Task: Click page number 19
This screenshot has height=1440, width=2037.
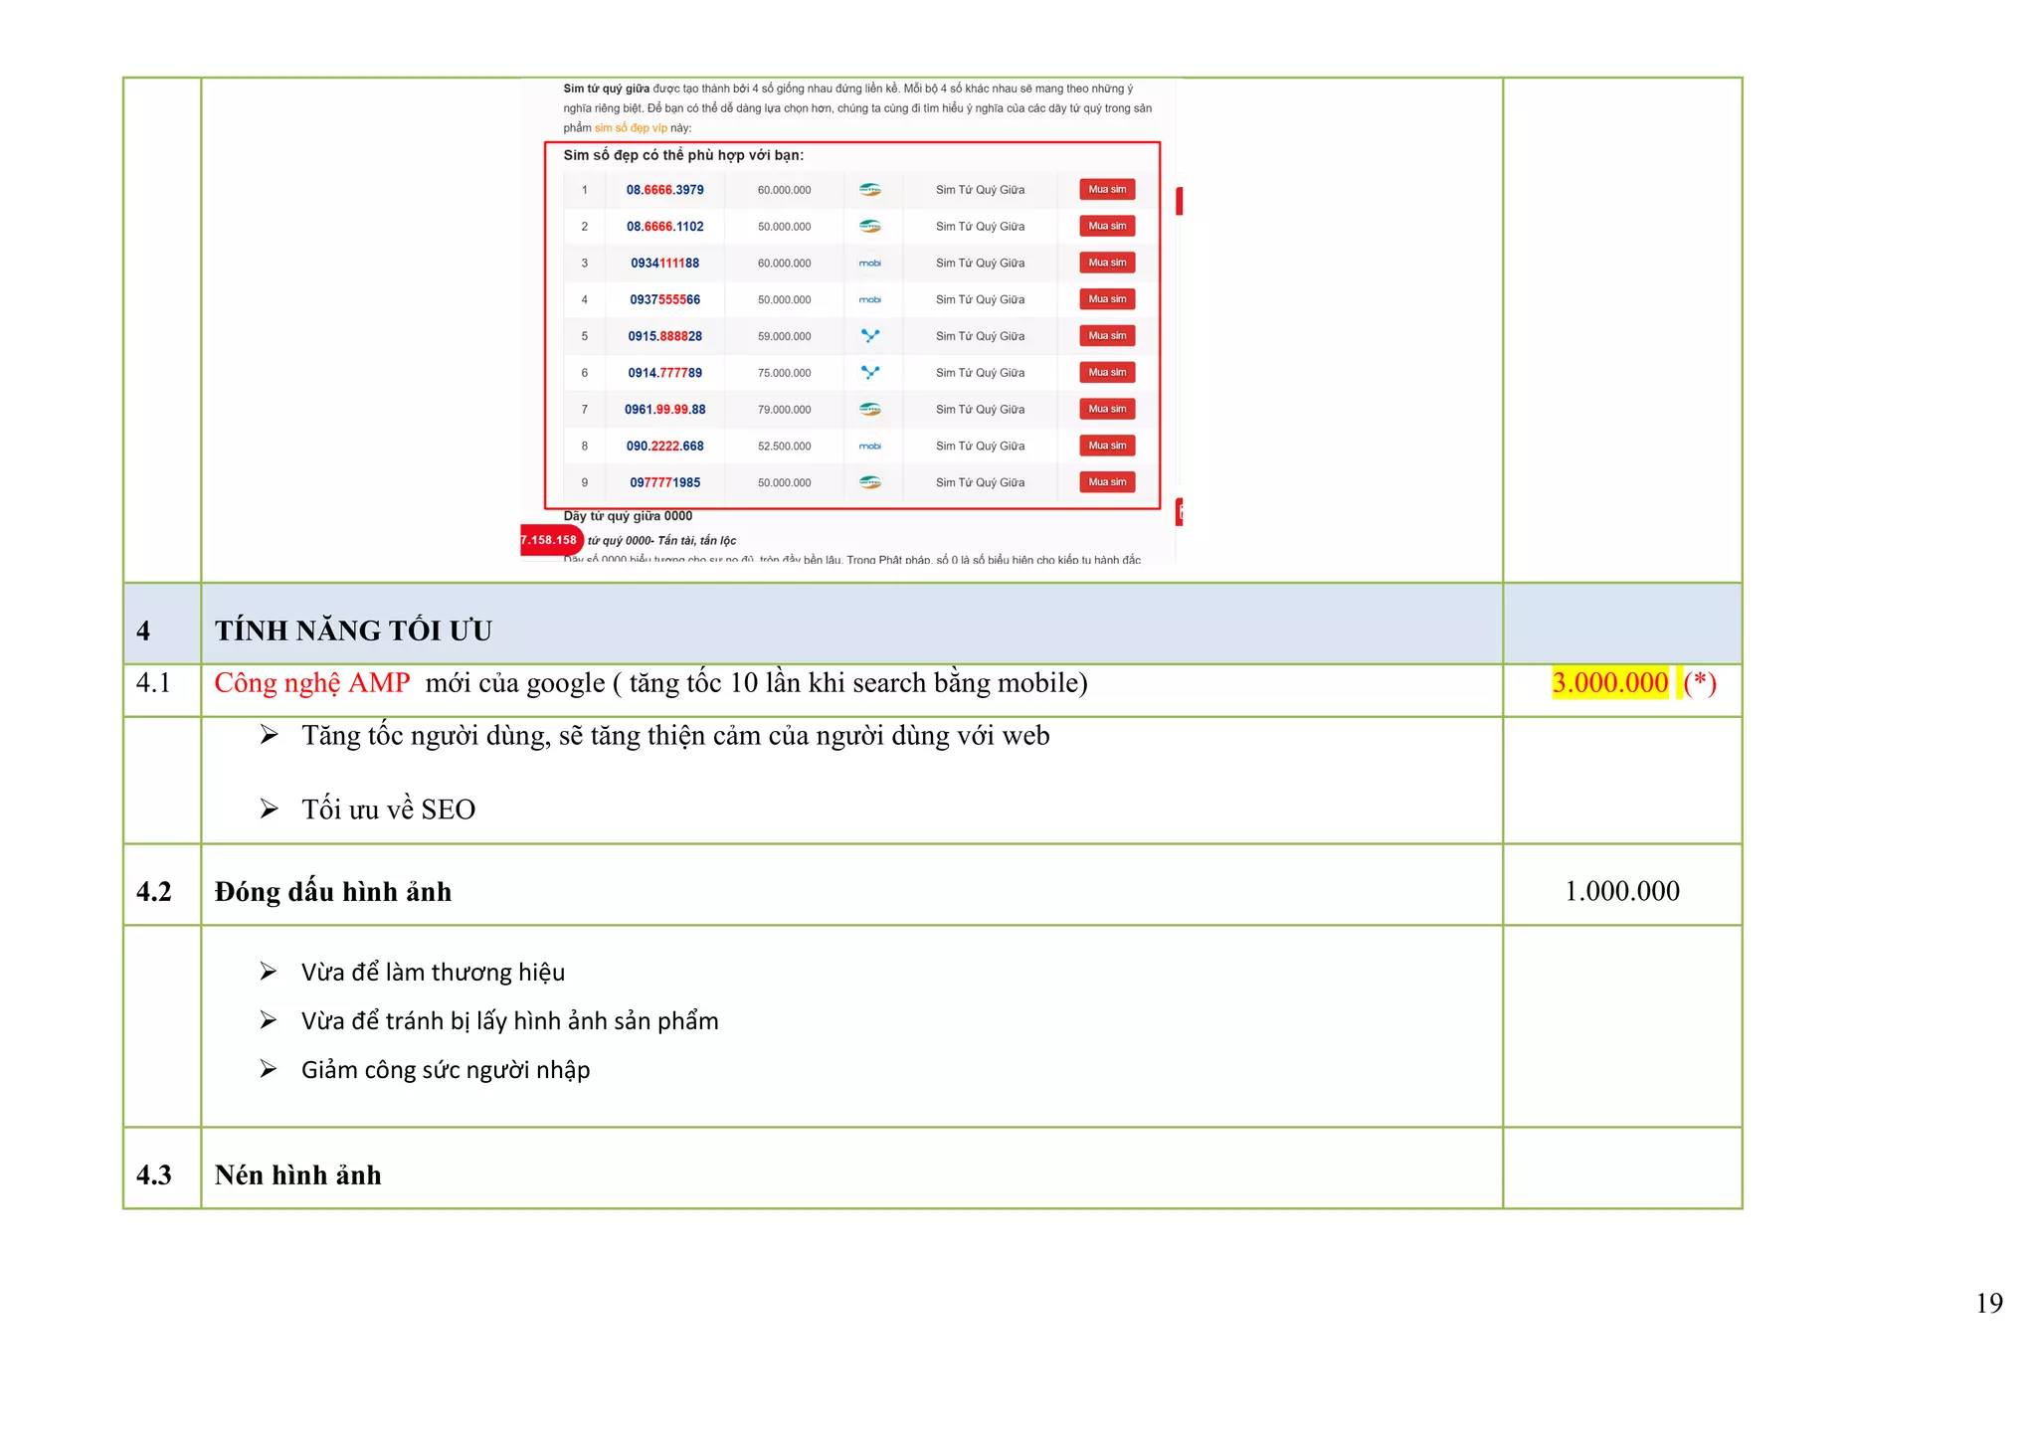Action: [x=1989, y=1303]
